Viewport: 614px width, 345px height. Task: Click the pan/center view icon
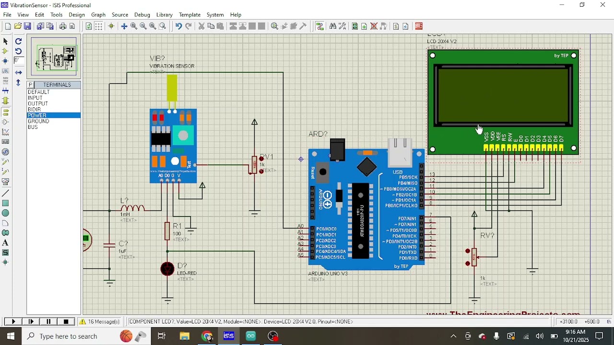[x=124, y=26]
